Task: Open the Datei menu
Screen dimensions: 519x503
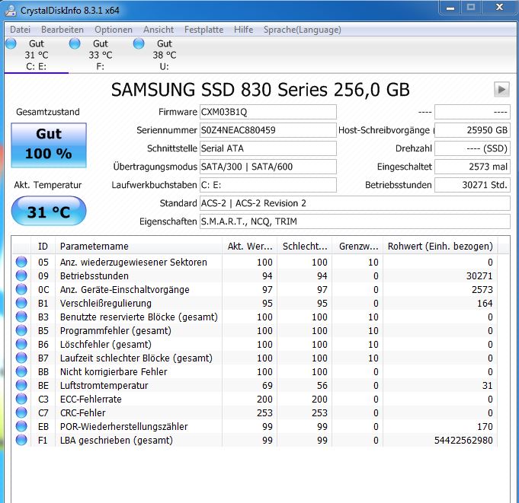Action: [20, 30]
